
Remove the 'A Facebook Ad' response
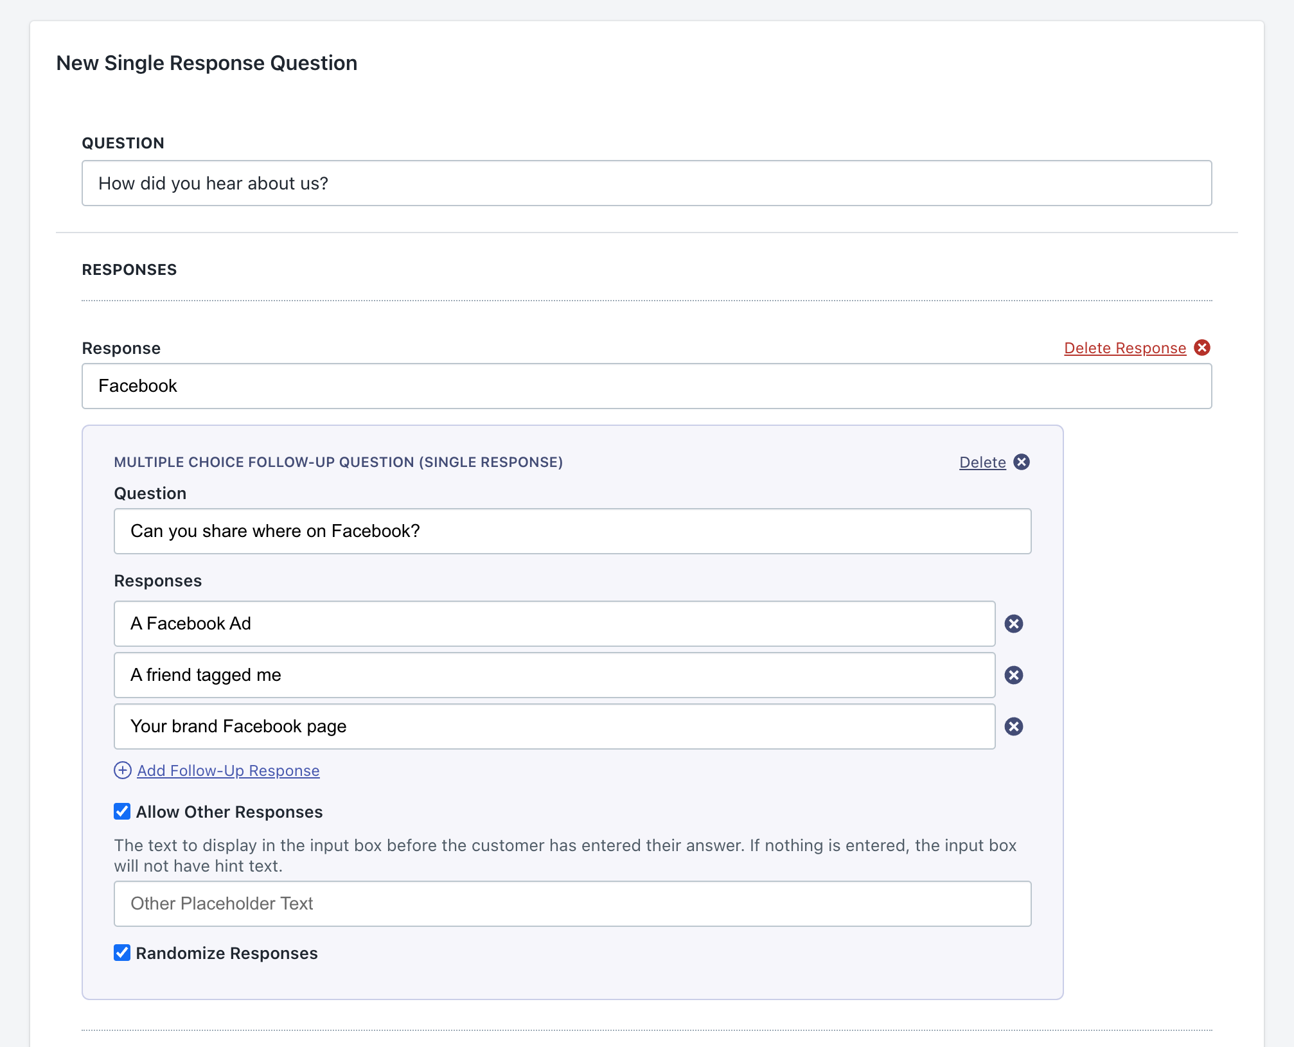1014,624
